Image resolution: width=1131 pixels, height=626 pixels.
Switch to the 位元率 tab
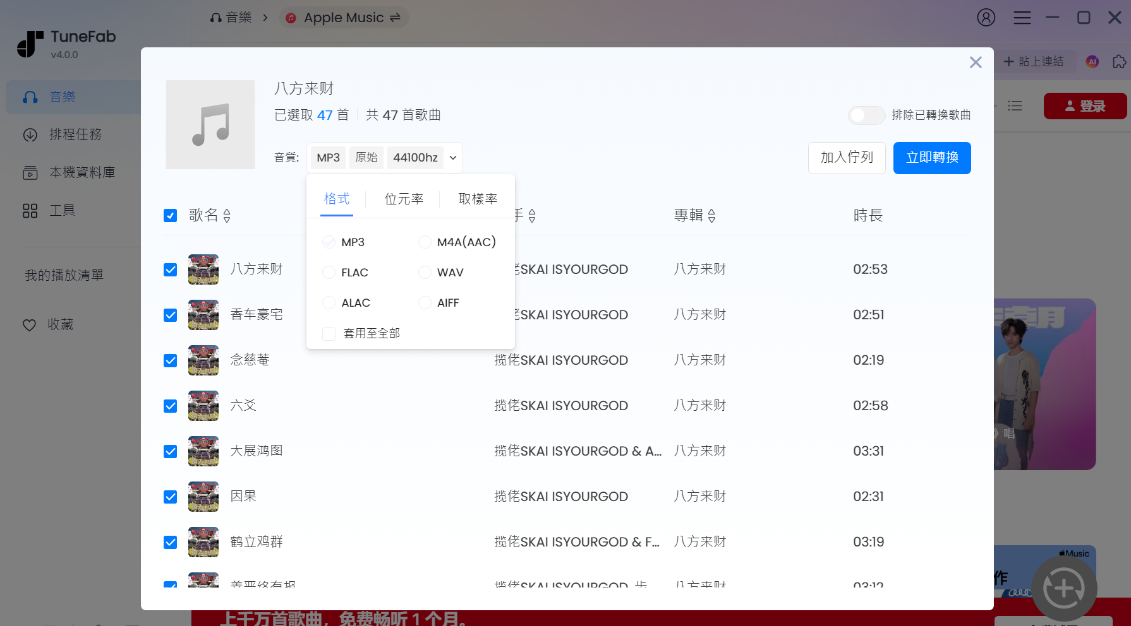point(404,199)
